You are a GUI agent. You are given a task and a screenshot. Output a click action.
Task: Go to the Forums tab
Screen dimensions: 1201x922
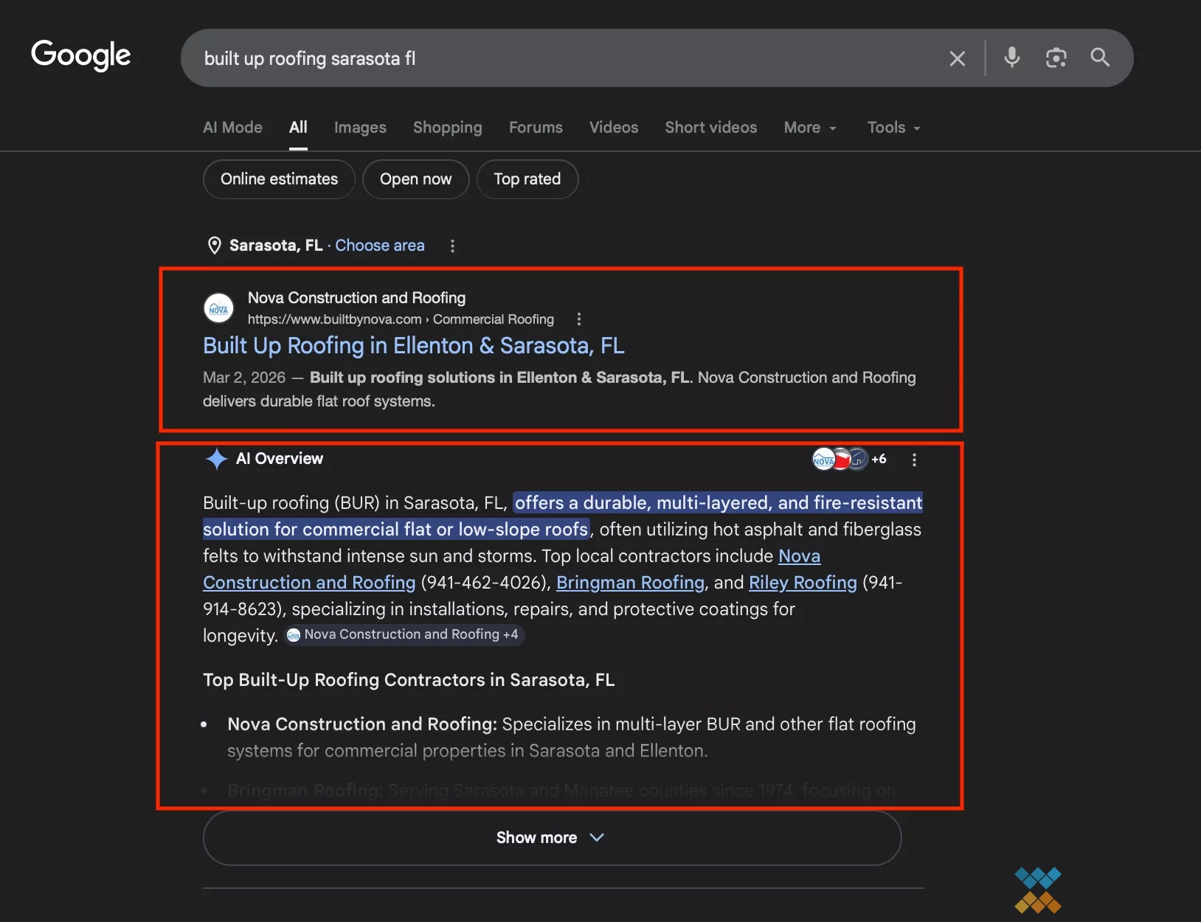(536, 128)
